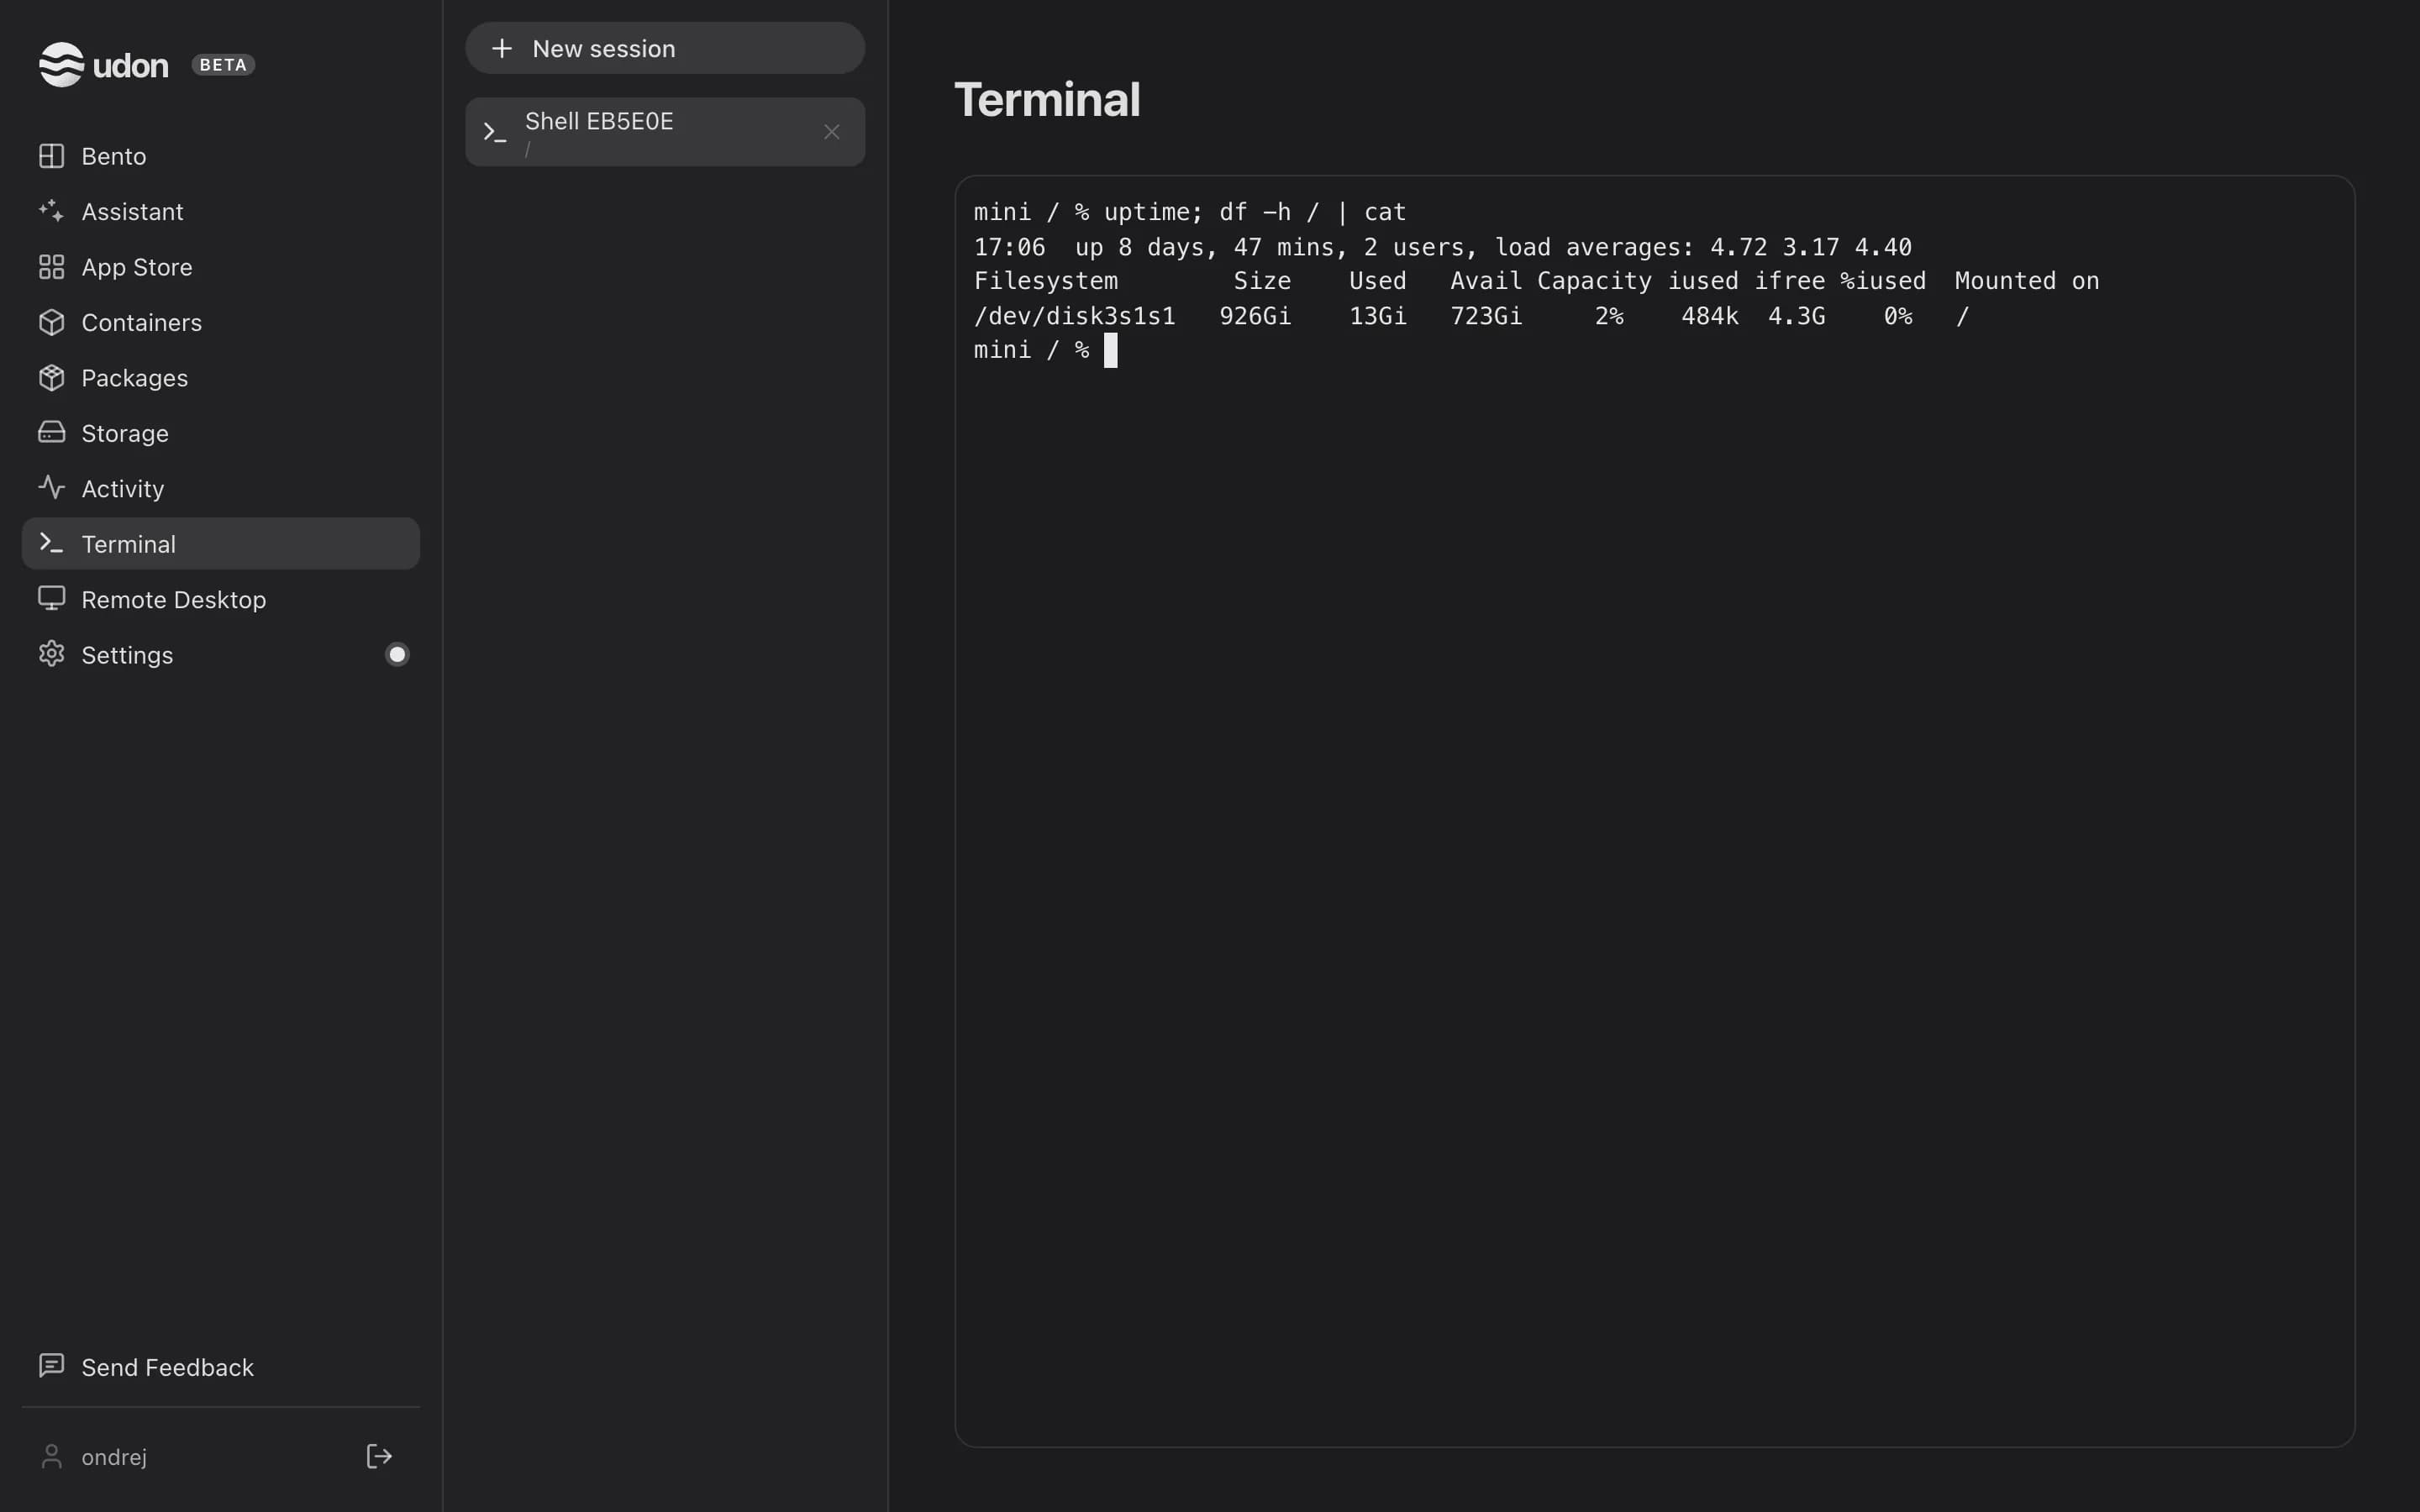Click the BETA badge
This screenshot has height=1512, width=2420.
coord(223,65)
